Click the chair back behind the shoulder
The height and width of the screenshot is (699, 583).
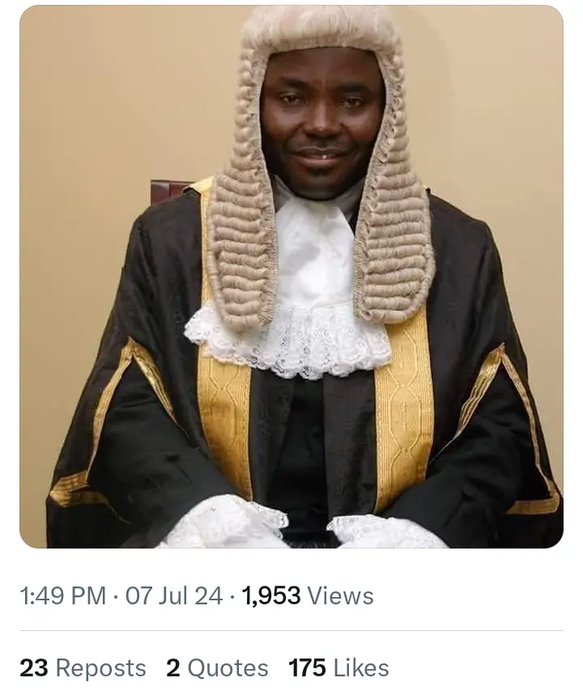tap(169, 189)
